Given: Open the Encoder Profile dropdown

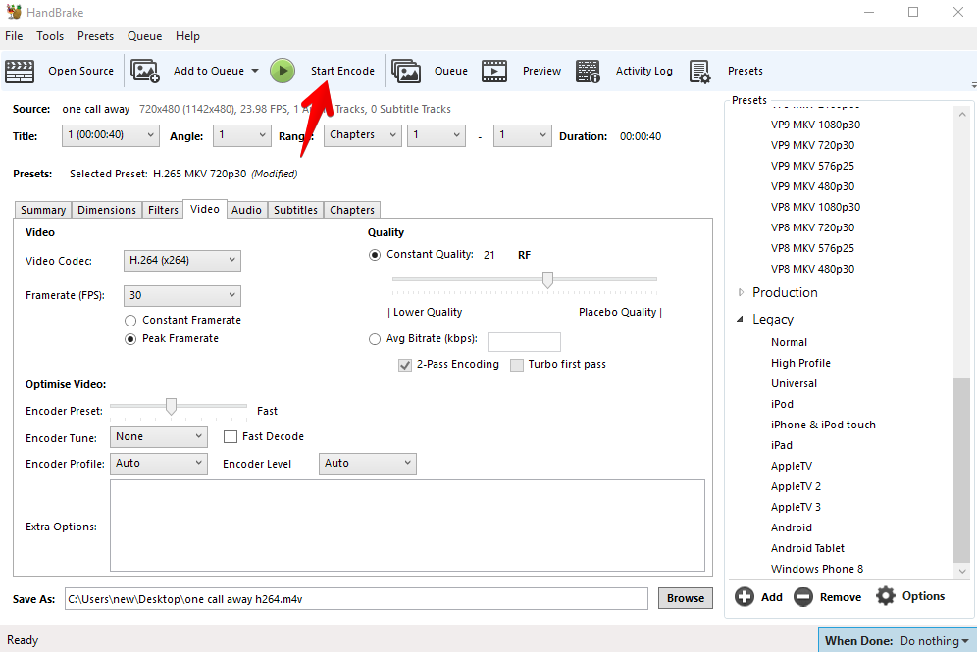Looking at the screenshot, I should click(x=158, y=464).
